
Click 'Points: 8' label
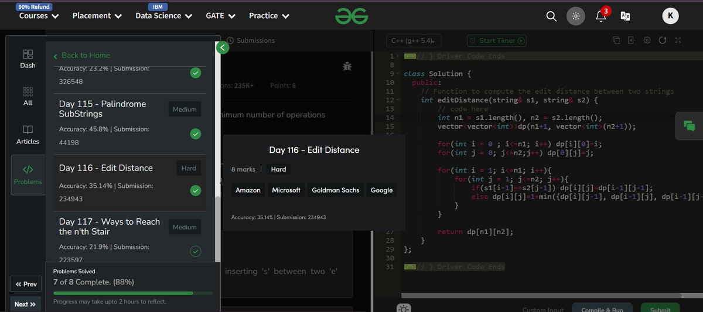[x=283, y=85]
